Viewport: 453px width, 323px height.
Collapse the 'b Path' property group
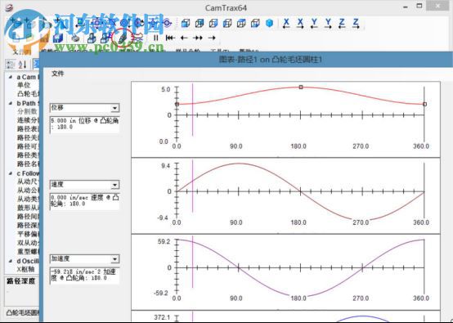[x=11, y=103]
